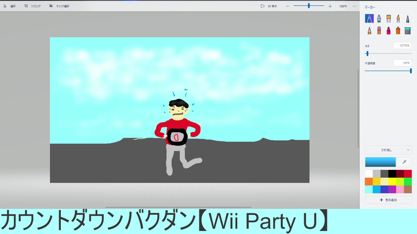Pick the purple color swatch
The image size is (417, 234).
tap(392, 189)
